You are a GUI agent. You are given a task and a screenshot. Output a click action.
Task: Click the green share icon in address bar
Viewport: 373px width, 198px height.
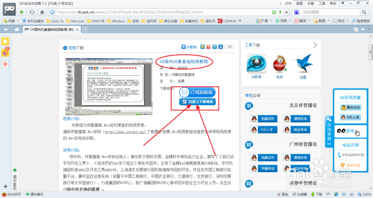[x=274, y=12]
